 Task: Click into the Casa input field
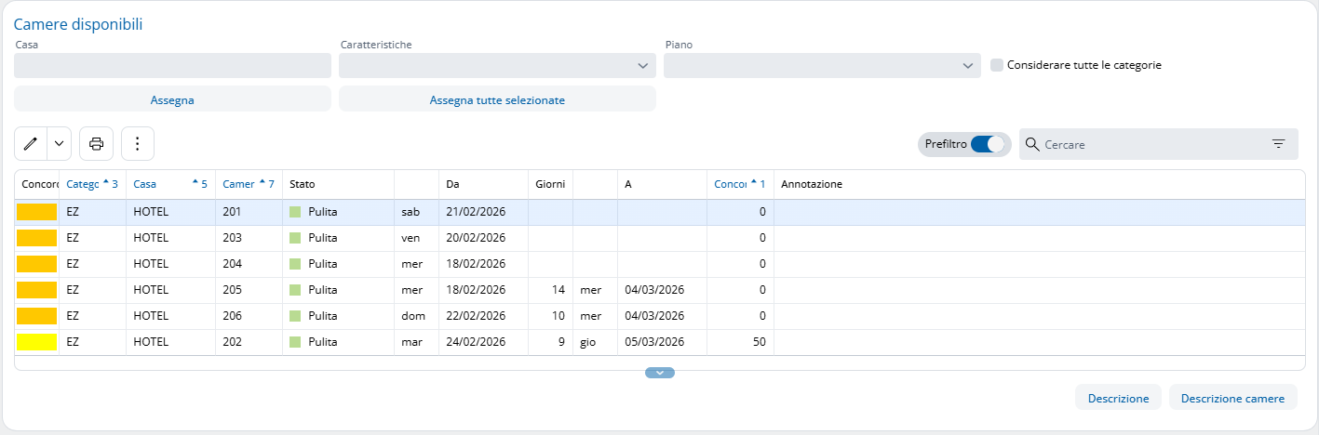[172, 66]
